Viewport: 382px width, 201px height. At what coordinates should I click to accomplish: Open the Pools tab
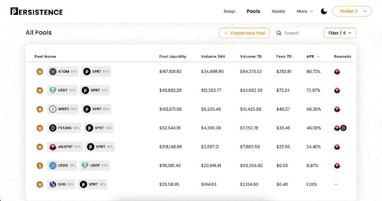[x=254, y=11]
